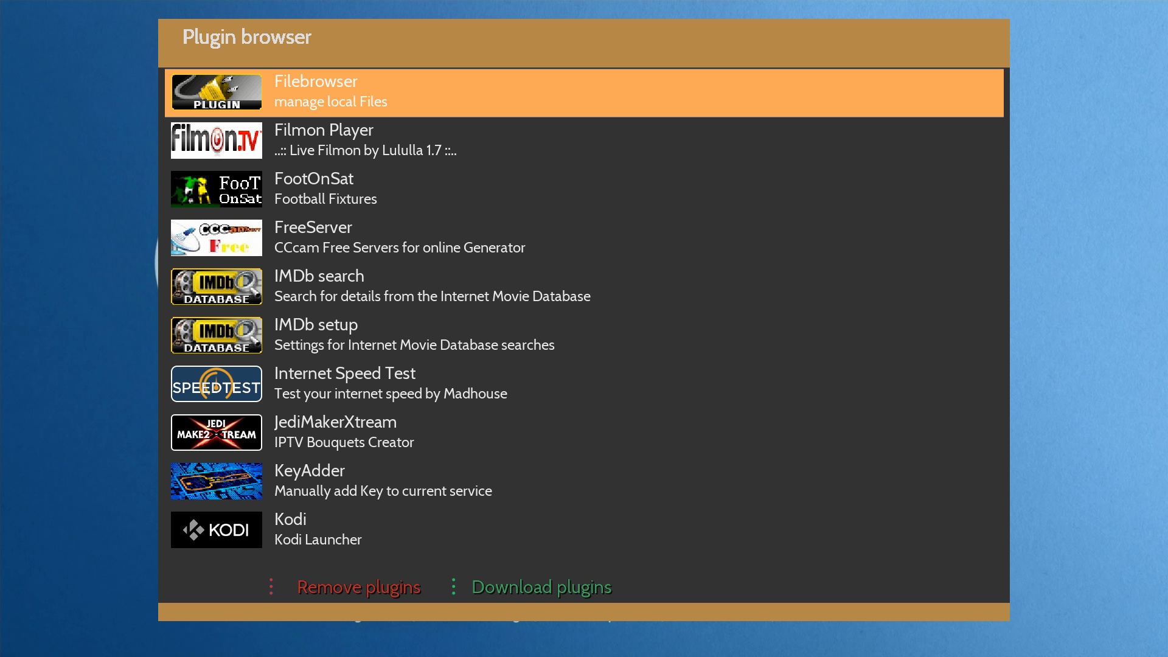Click the JediMakerXtream logo icon

tap(217, 433)
